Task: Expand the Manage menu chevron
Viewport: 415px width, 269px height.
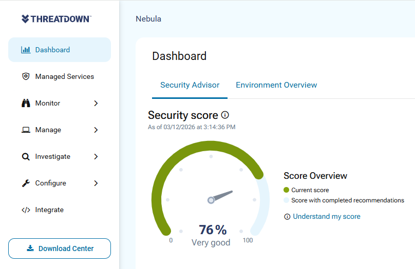Action: point(96,130)
